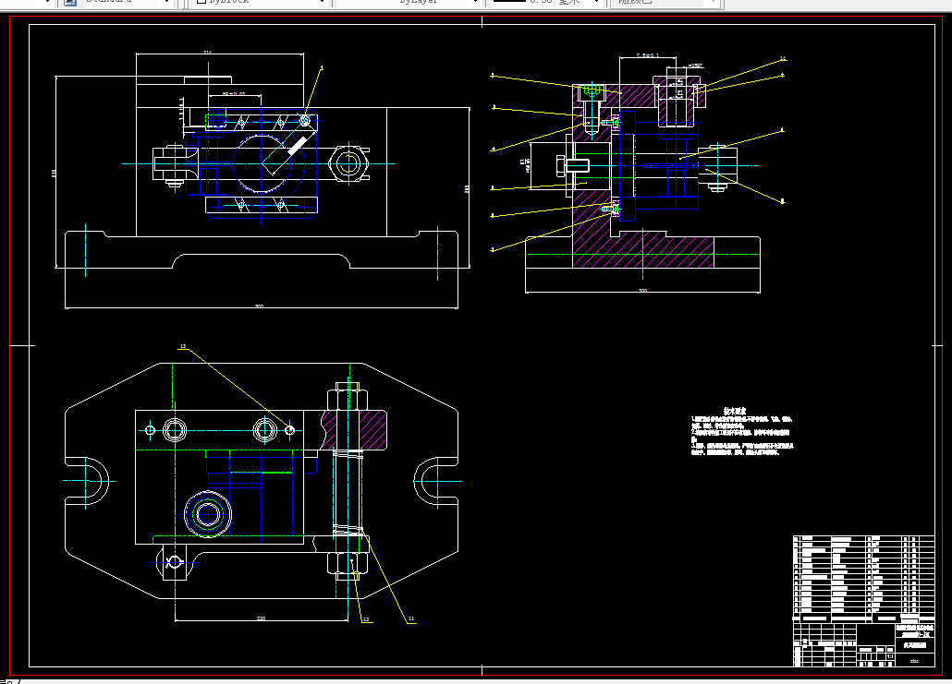Select balloon number 12 label
The image size is (952, 684).
click(x=366, y=619)
